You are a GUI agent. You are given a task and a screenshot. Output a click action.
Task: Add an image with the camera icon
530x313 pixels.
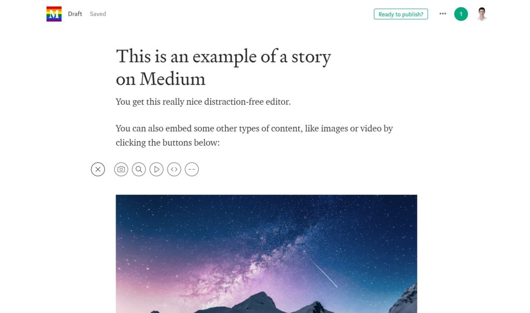tap(121, 169)
